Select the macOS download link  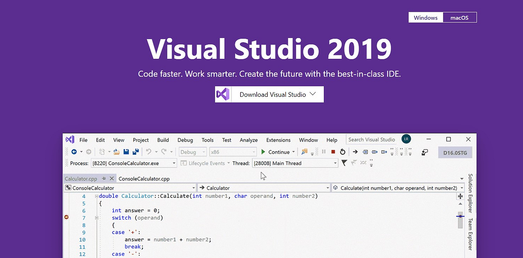click(x=460, y=17)
